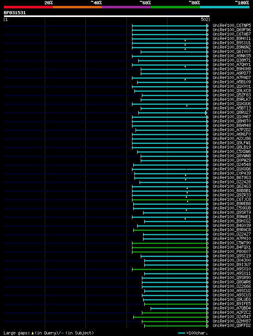Click the UniRef100_A7P2D2 label
The height and width of the screenshot is (336, 253).
(232, 130)
